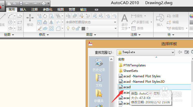This screenshot has height=107, width=193.
Task: Insert a 表格 table
Action: click(x=137, y=28)
